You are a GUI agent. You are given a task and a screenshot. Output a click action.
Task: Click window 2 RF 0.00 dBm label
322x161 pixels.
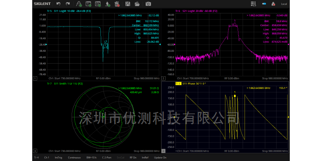coord(232,79)
